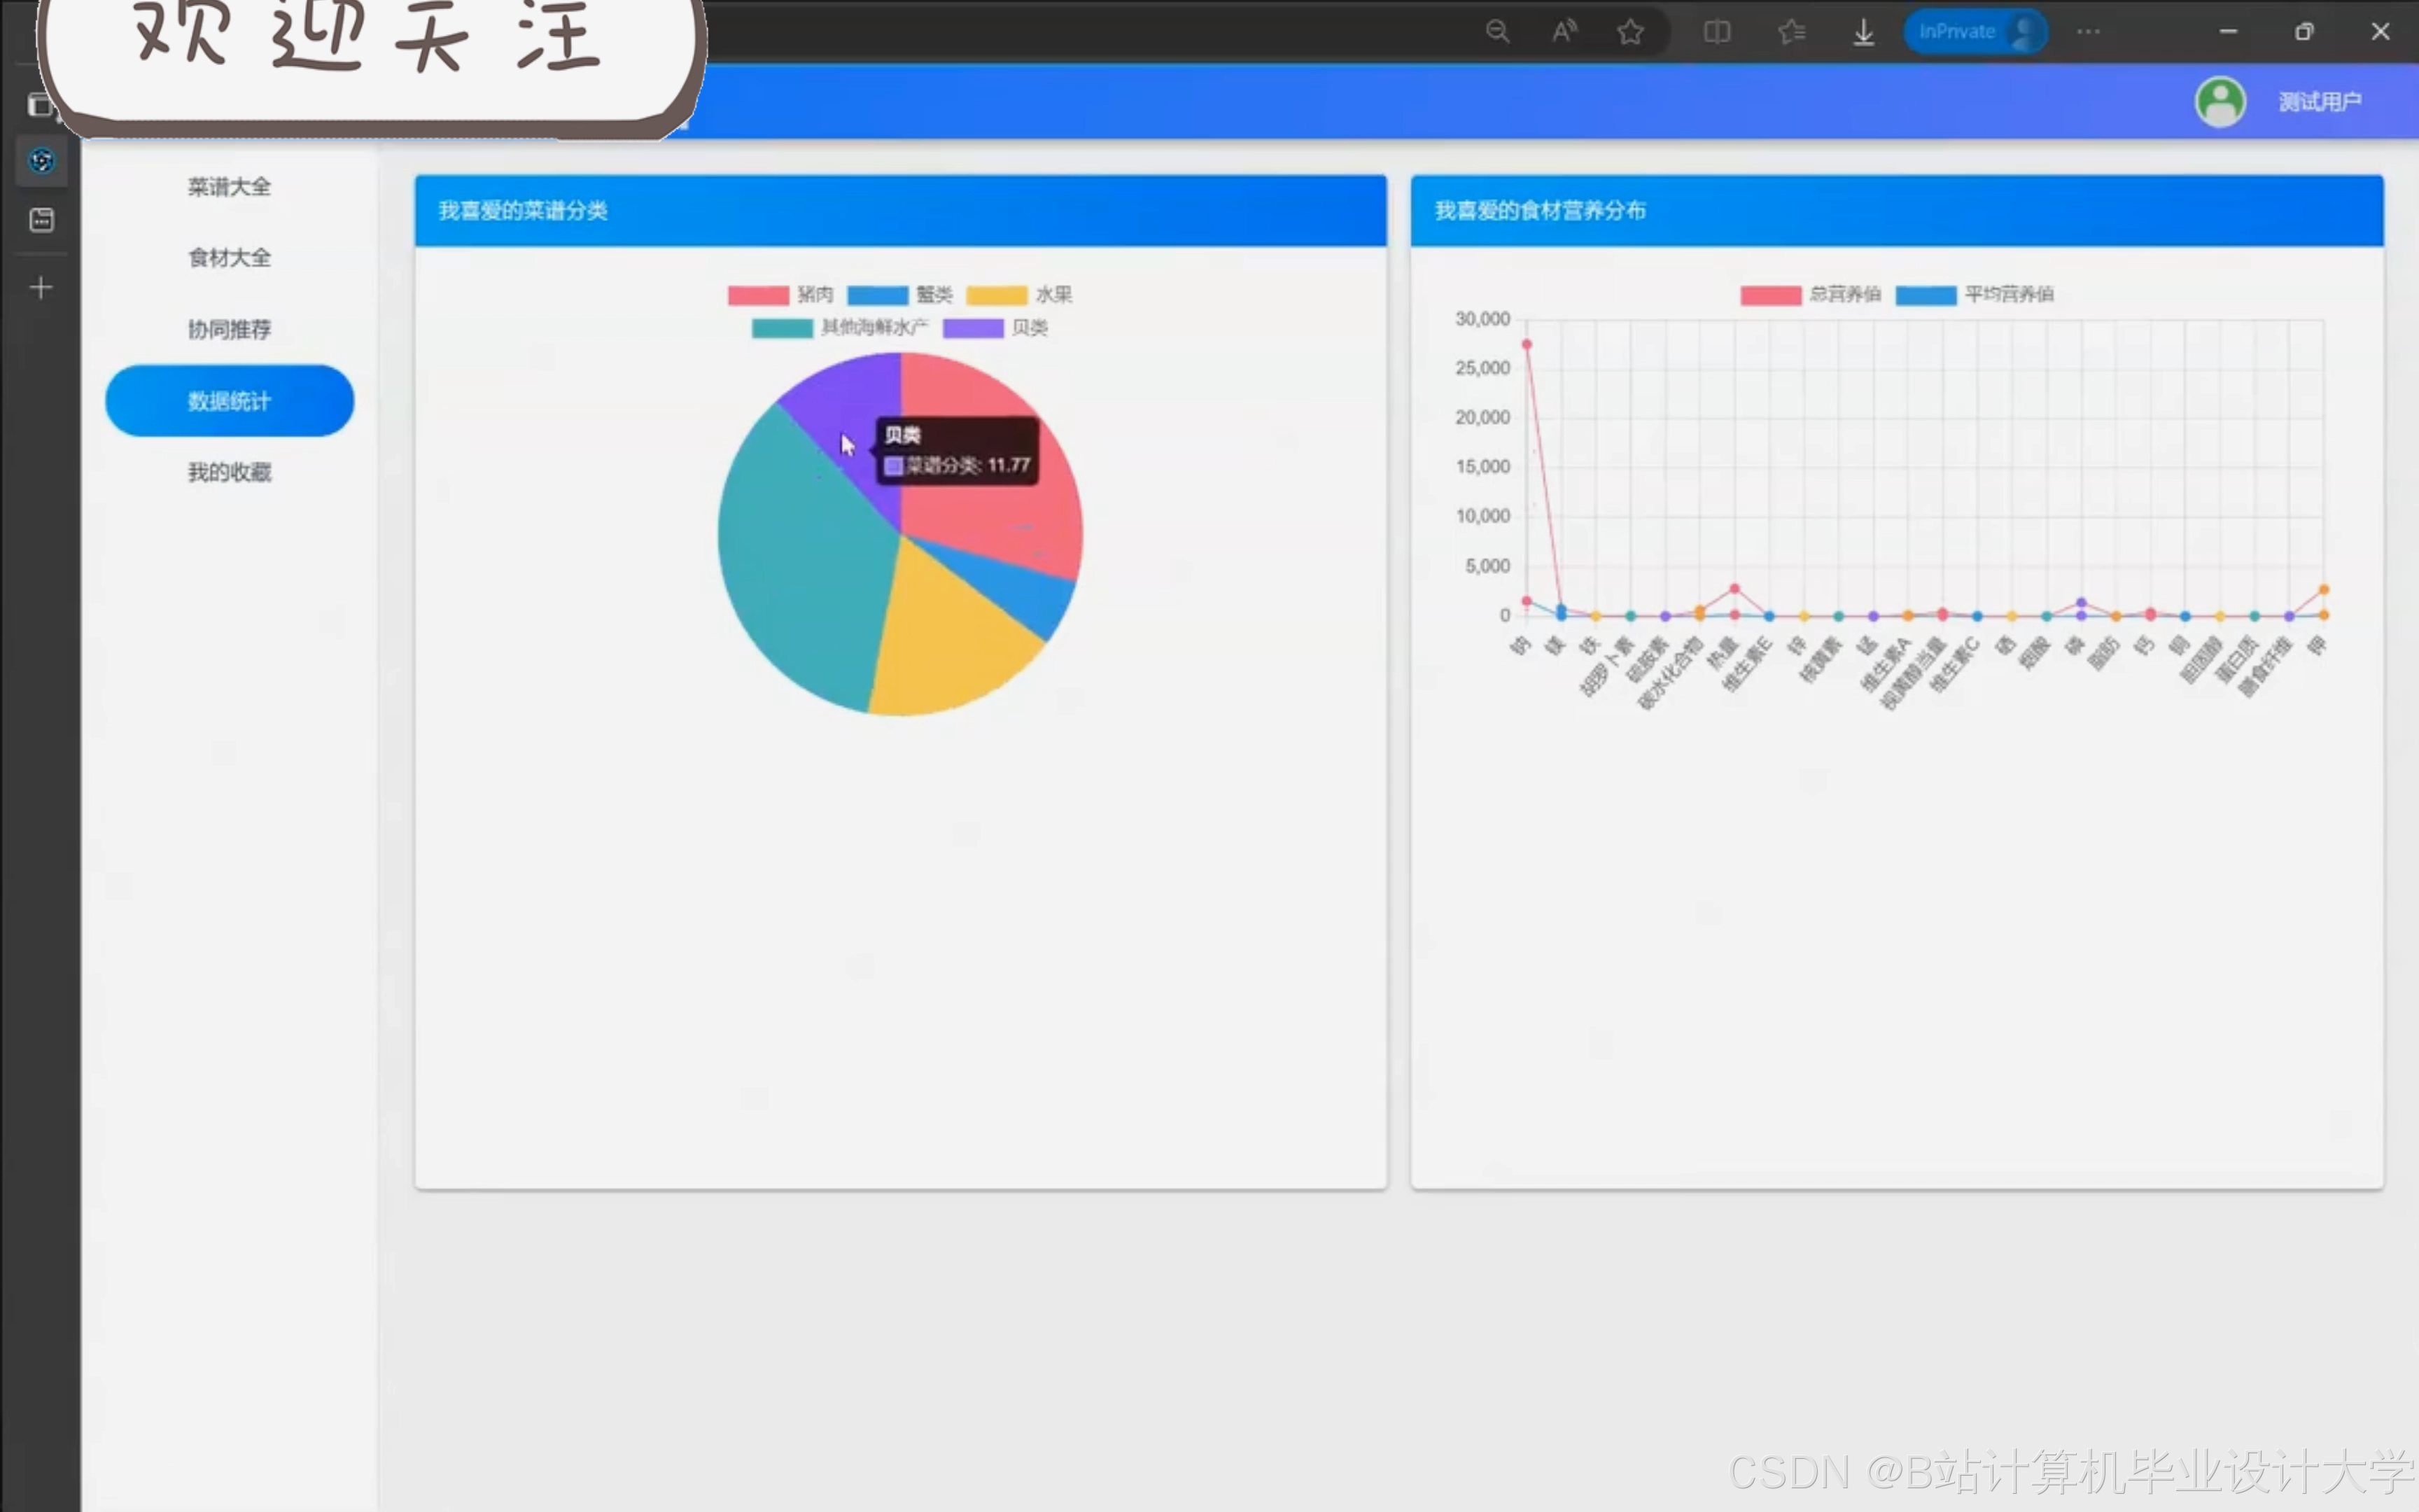Go to 协同推荐 page
The image size is (2419, 1512).
tap(229, 329)
